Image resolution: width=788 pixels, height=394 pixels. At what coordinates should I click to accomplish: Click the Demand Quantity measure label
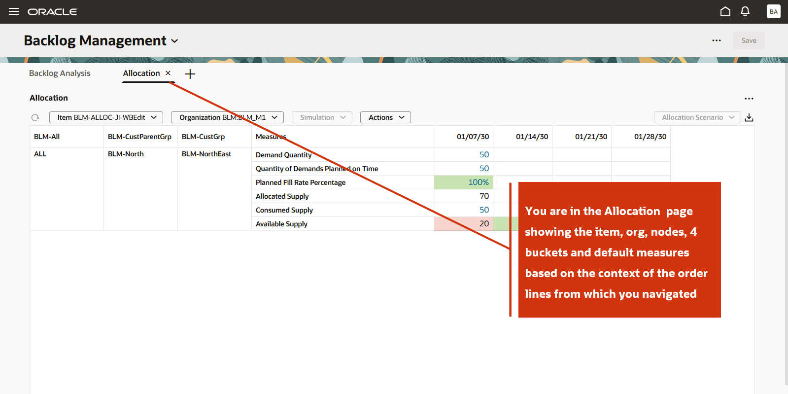283,155
